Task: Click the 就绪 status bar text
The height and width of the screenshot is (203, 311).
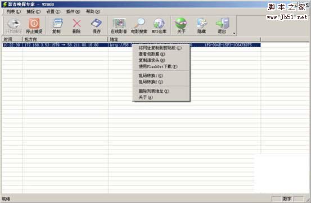Action: pos(6,199)
